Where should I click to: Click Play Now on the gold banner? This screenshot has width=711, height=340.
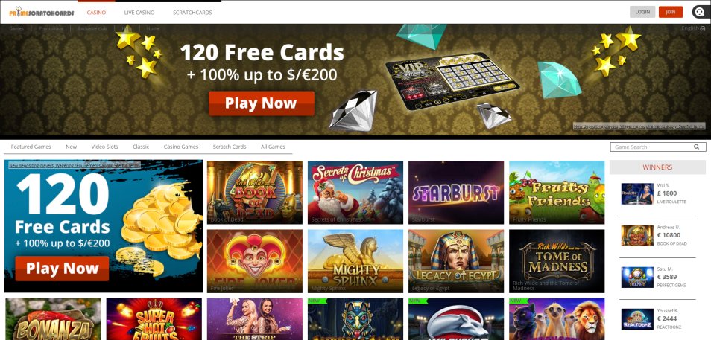261,103
